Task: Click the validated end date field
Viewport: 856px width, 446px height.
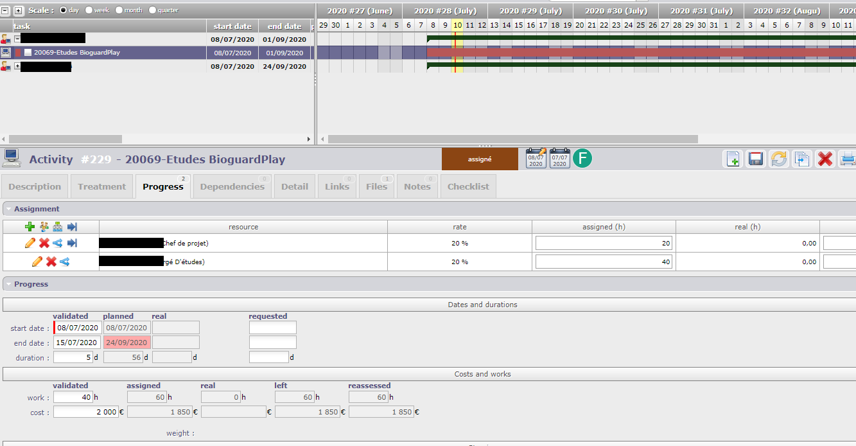Action: [x=76, y=343]
